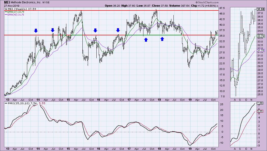Click the 27-Nov-2019 date label
267x151 pixels.
pos(12,6)
